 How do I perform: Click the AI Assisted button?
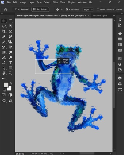coord(21,10)
